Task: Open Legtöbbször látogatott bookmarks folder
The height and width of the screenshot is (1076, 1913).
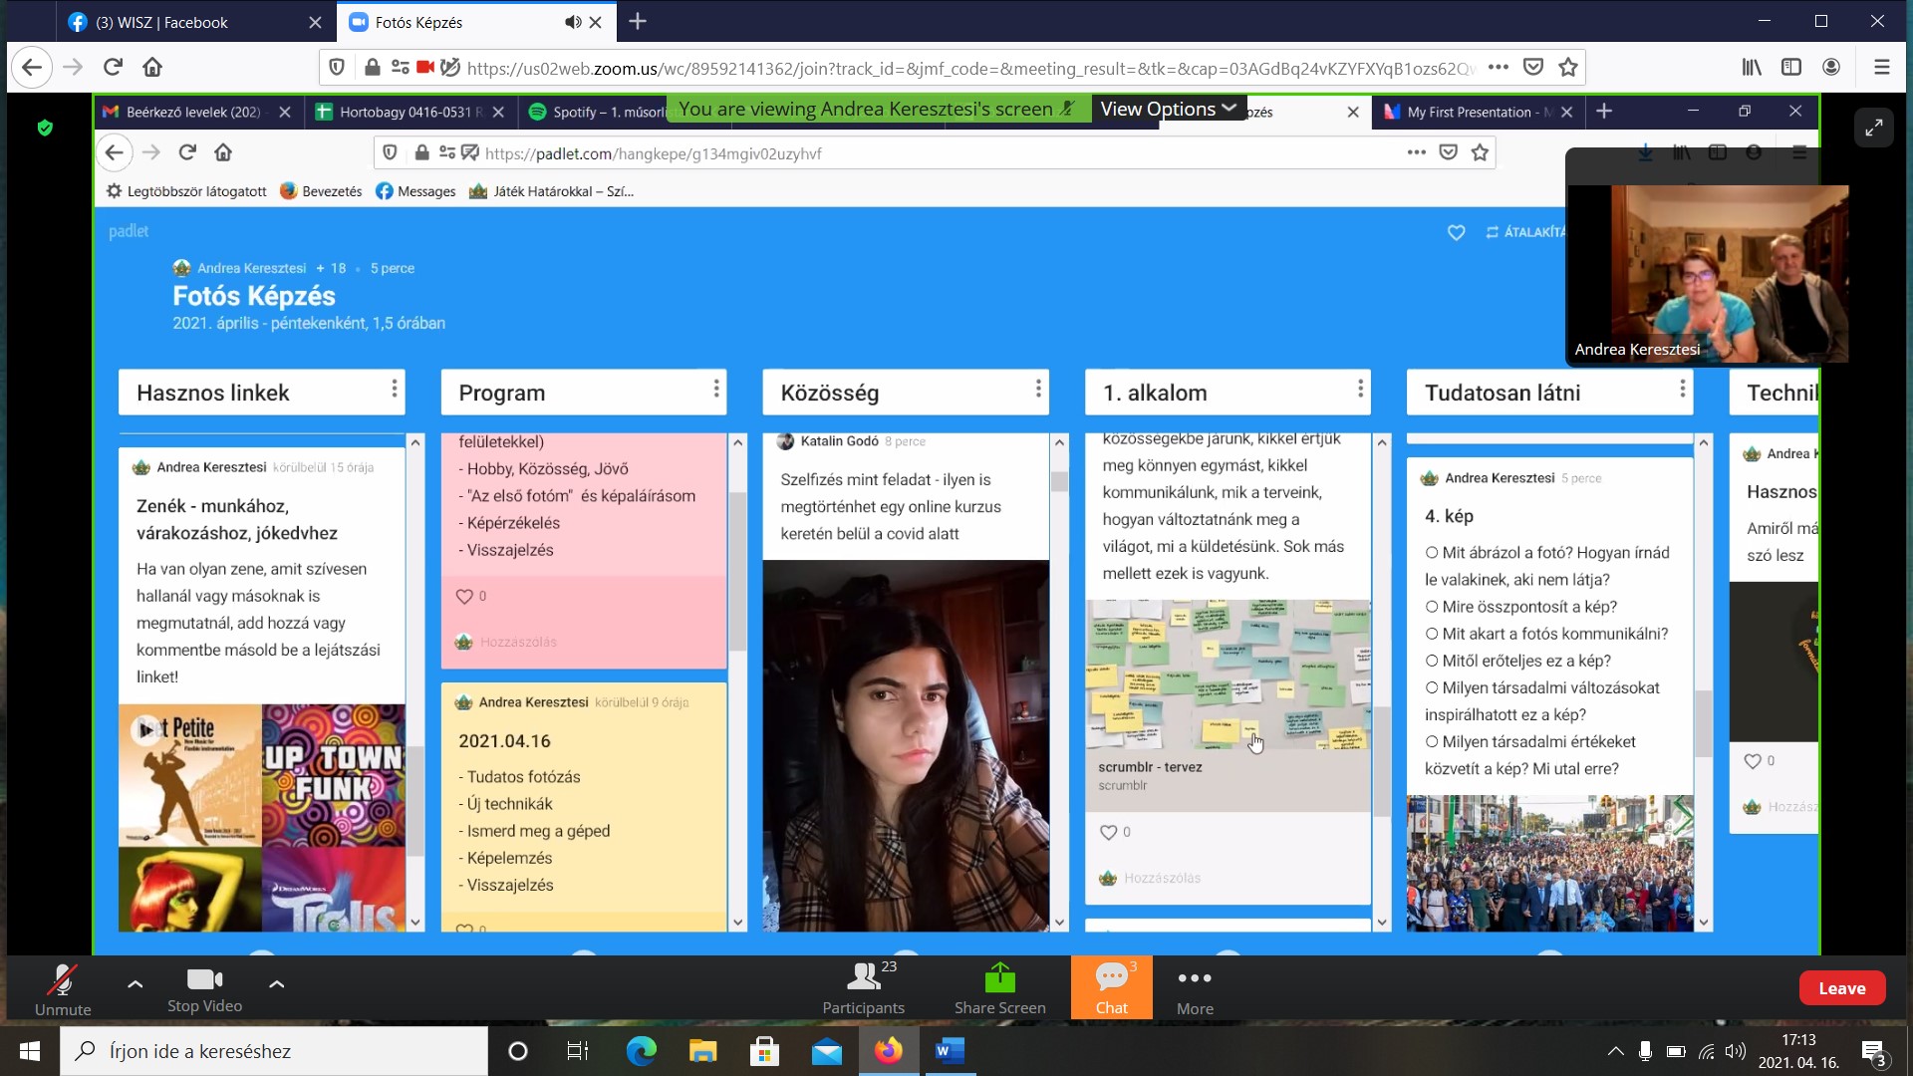Action: [186, 191]
